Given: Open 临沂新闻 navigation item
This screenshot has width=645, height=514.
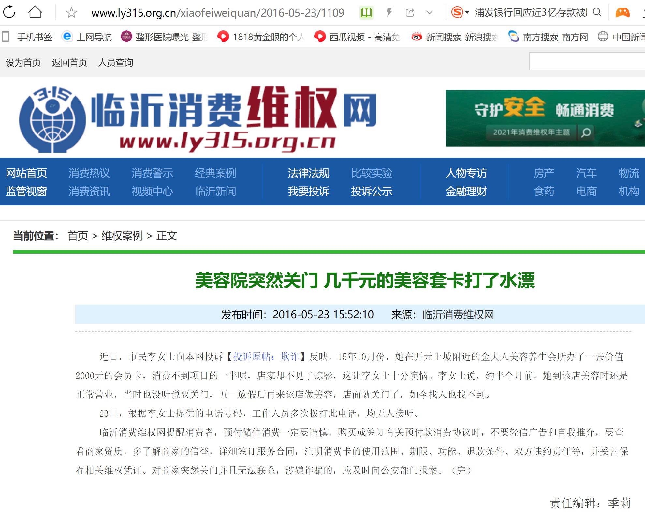Looking at the screenshot, I should (x=215, y=191).
